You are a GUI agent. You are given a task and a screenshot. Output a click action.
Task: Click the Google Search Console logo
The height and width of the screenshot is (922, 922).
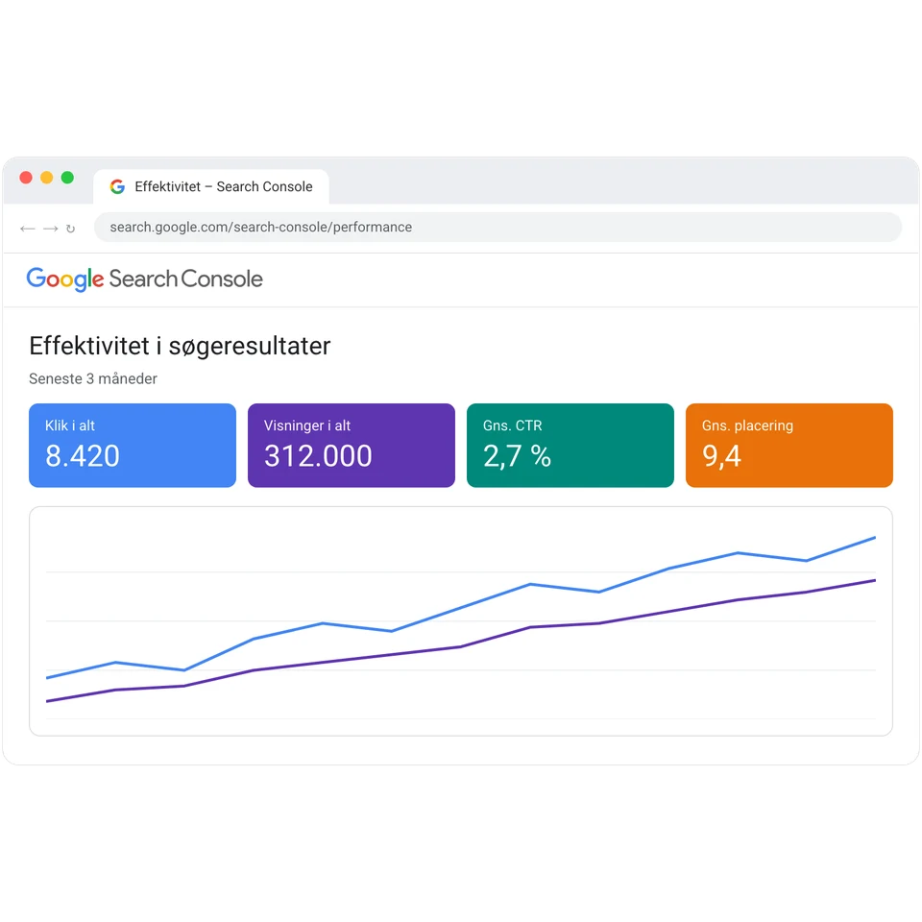[145, 279]
